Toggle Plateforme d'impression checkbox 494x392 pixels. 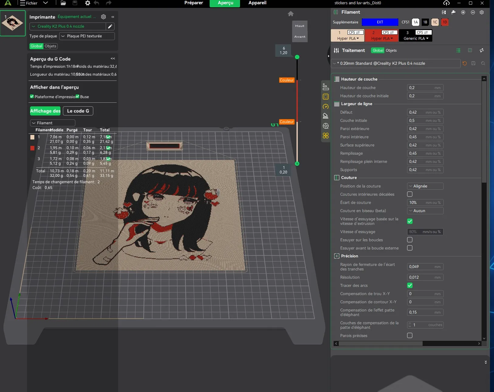click(x=32, y=97)
